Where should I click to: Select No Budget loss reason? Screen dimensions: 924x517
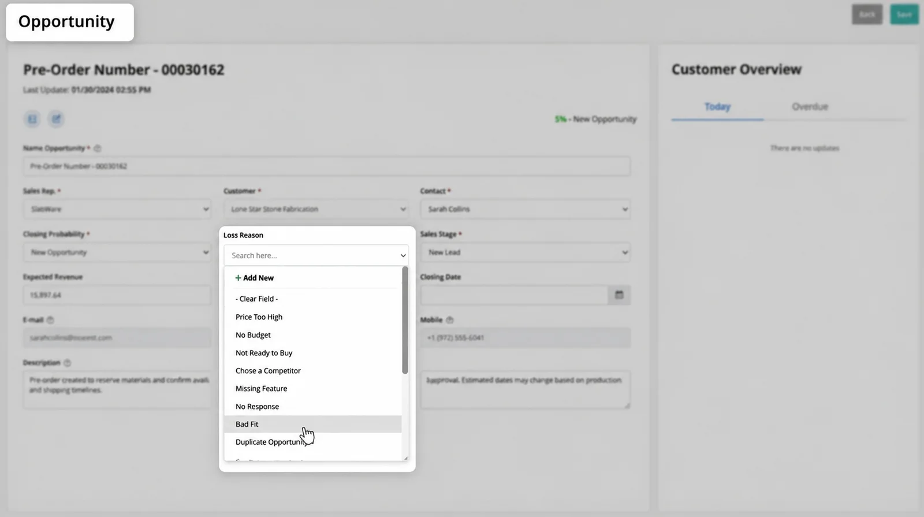pos(312,334)
